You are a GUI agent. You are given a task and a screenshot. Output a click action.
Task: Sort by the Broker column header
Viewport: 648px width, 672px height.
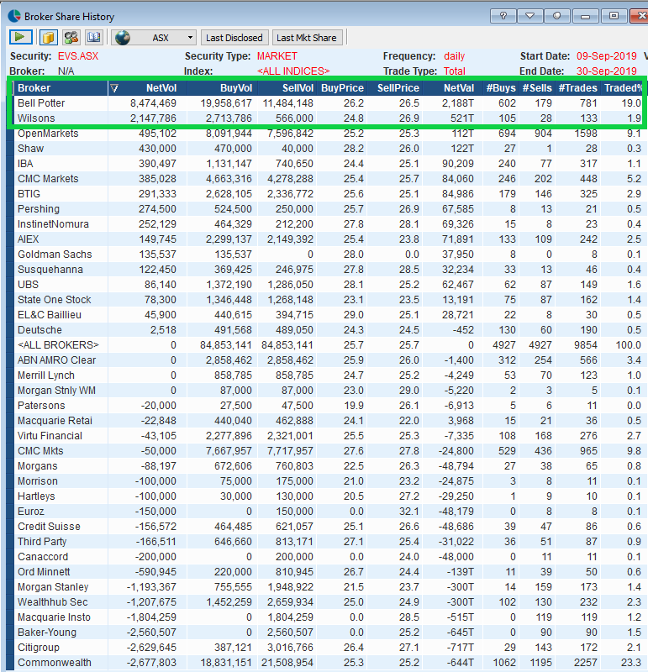[61, 88]
